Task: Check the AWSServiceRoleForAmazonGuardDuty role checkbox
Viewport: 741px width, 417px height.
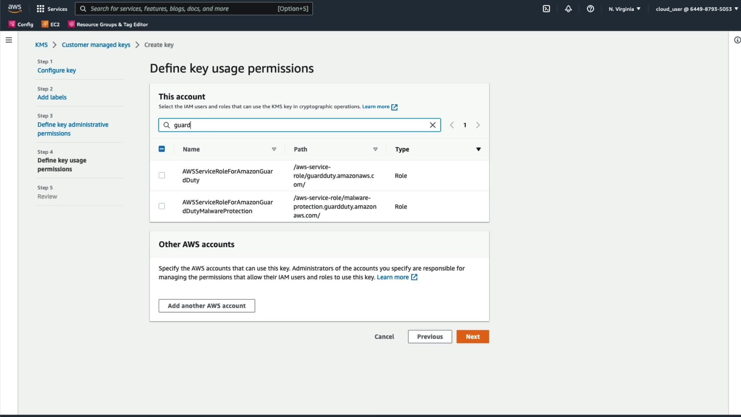Action: [x=162, y=176]
